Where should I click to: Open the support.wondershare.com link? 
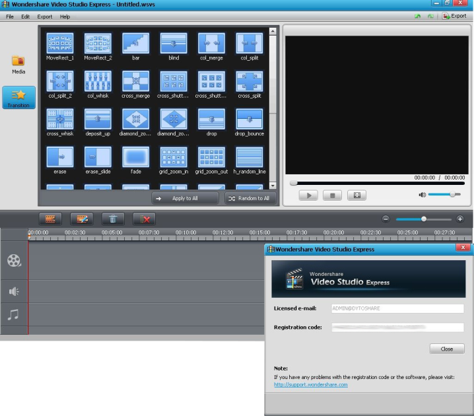click(311, 384)
